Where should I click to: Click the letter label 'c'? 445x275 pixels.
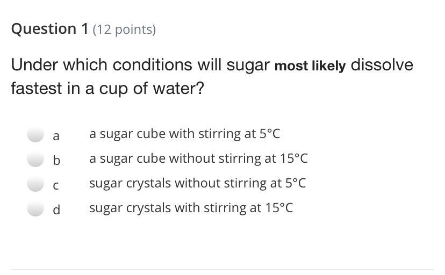click(56, 185)
